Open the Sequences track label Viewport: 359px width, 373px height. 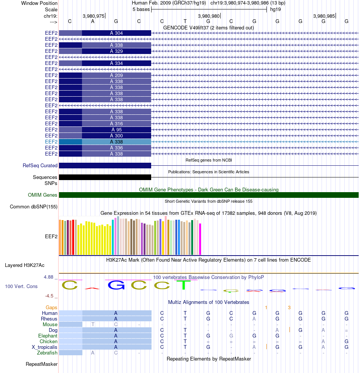point(45,177)
